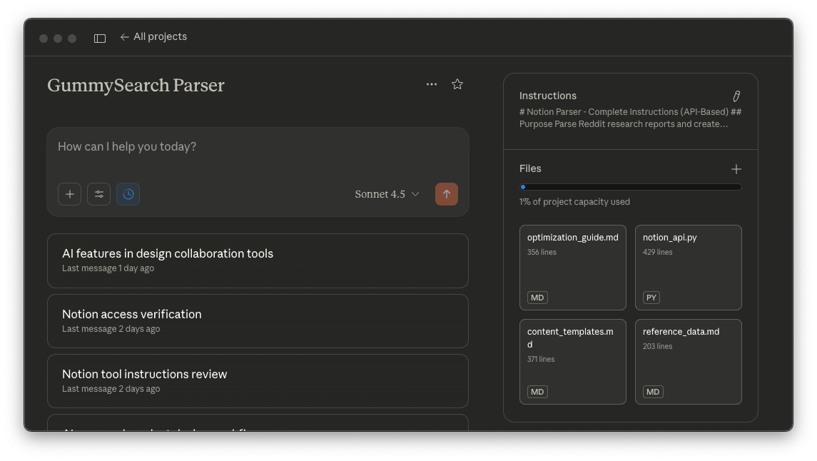Click the '356 lines' label
The width and height of the screenshot is (817, 461).
click(x=542, y=252)
